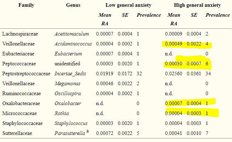
Task: Click the Eubacterium genus name
Action: pos(68,54)
